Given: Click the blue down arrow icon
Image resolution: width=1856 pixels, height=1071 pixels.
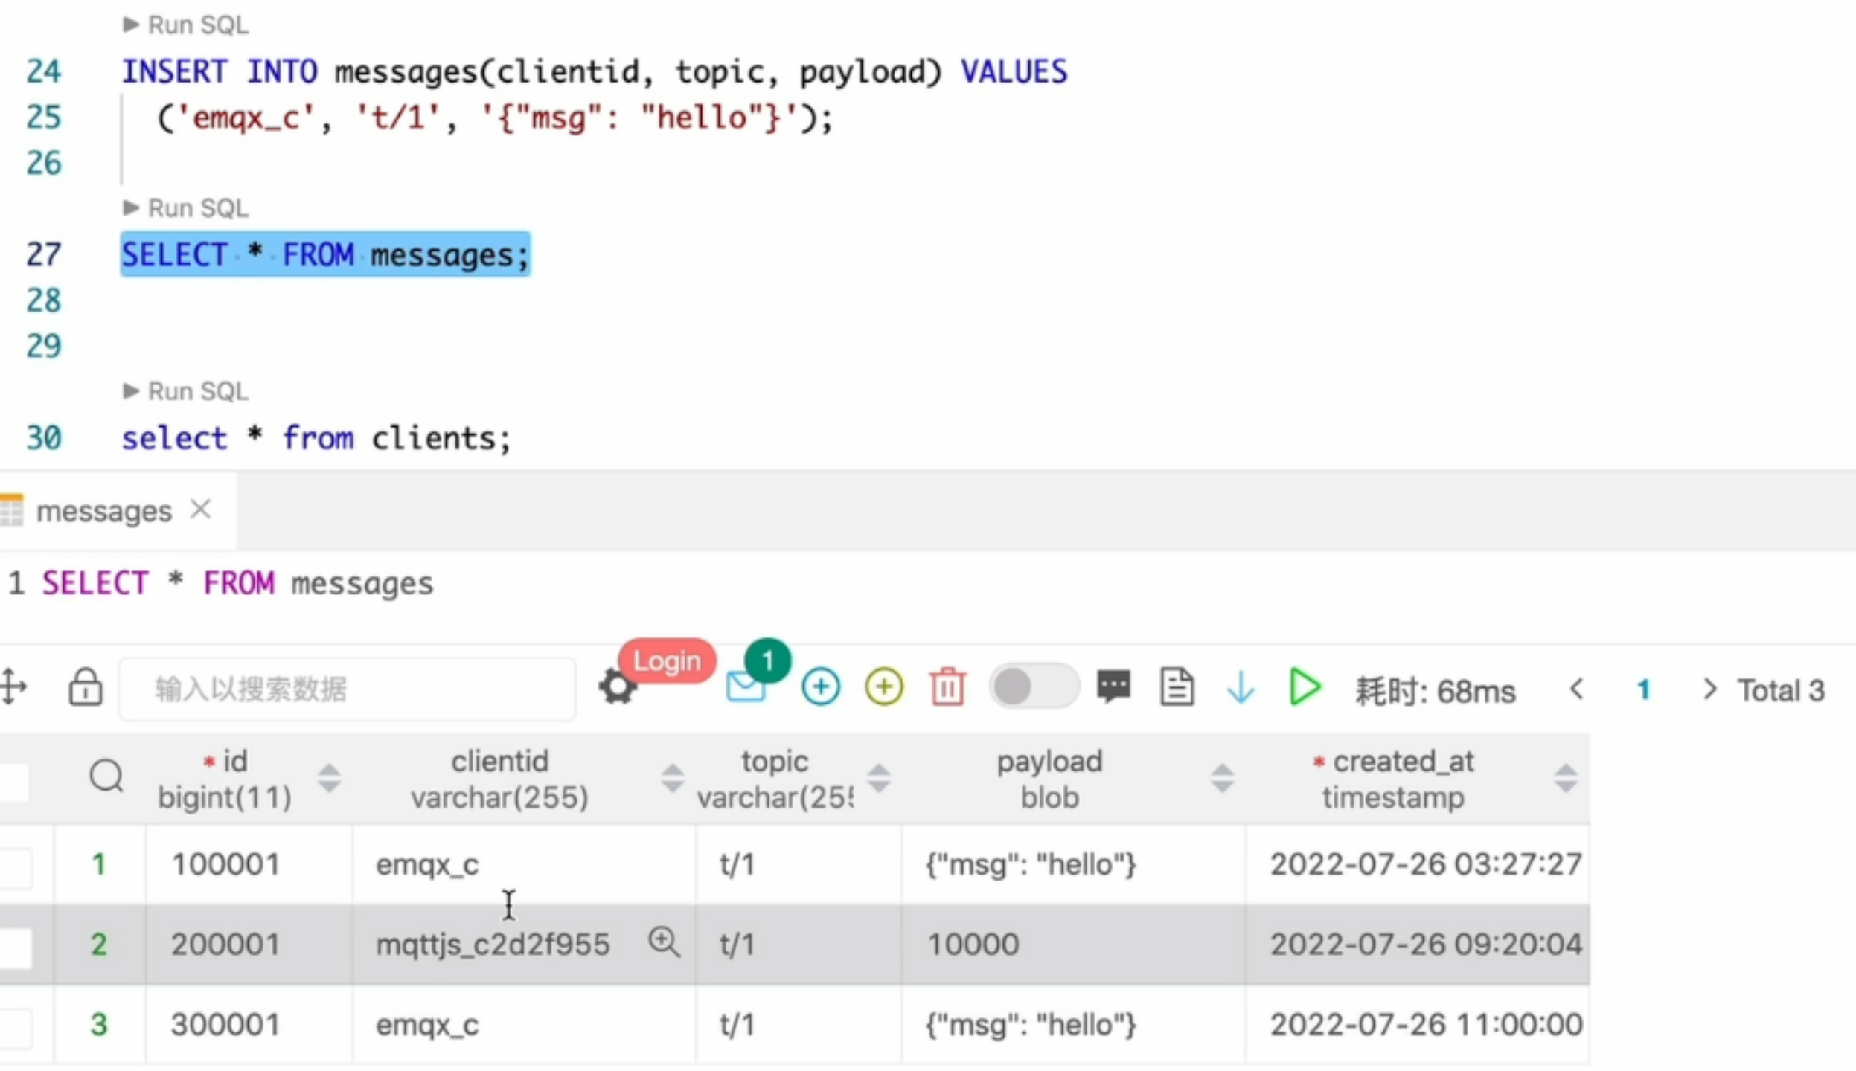Looking at the screenshot, I should (1240, 686).
